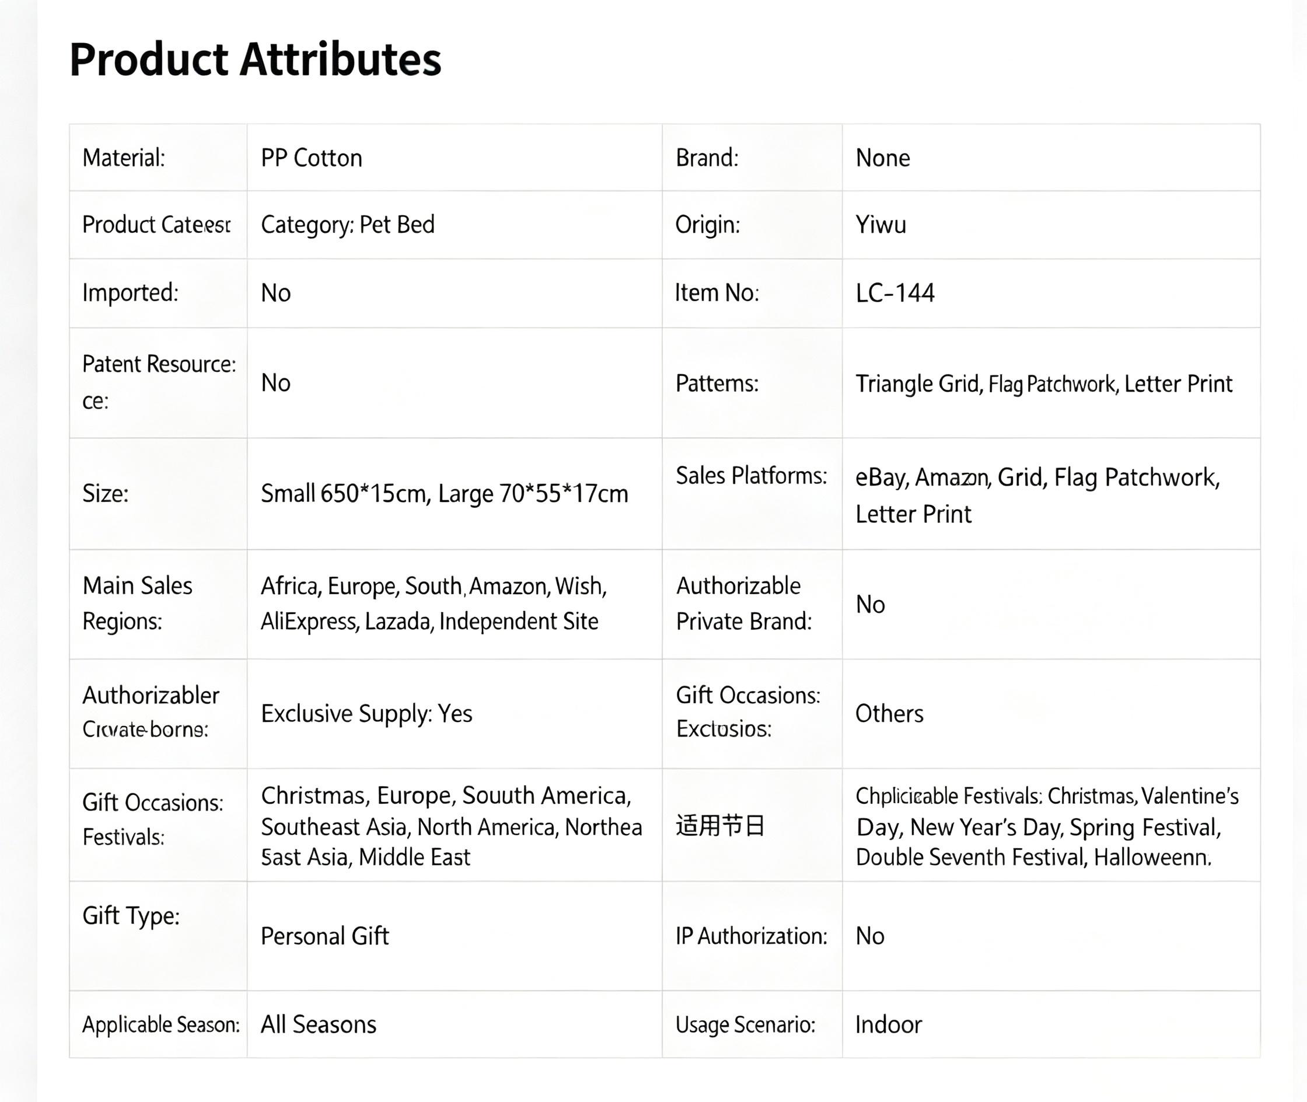This screenshot has width=1307, height=1102.
Task: Click the Imported label
Action: [130, 292]
